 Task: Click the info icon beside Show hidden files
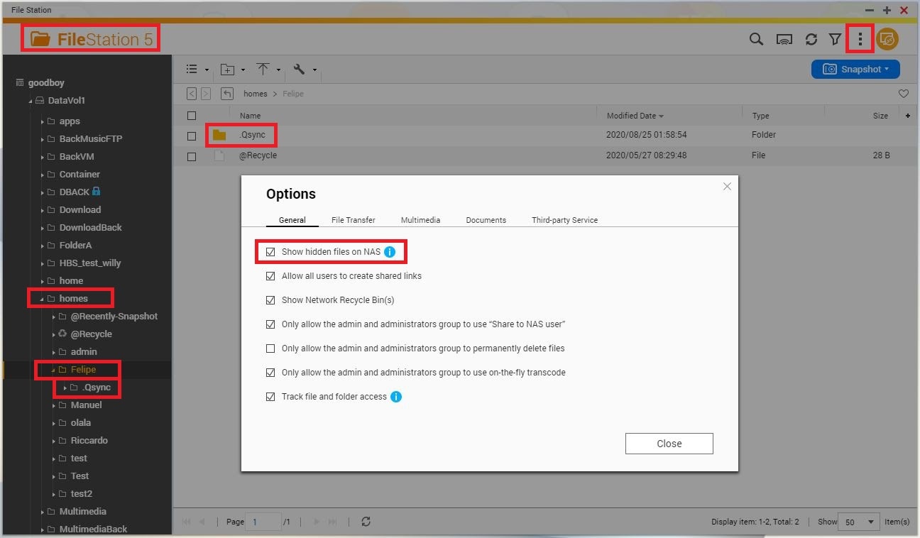point(390,252)
